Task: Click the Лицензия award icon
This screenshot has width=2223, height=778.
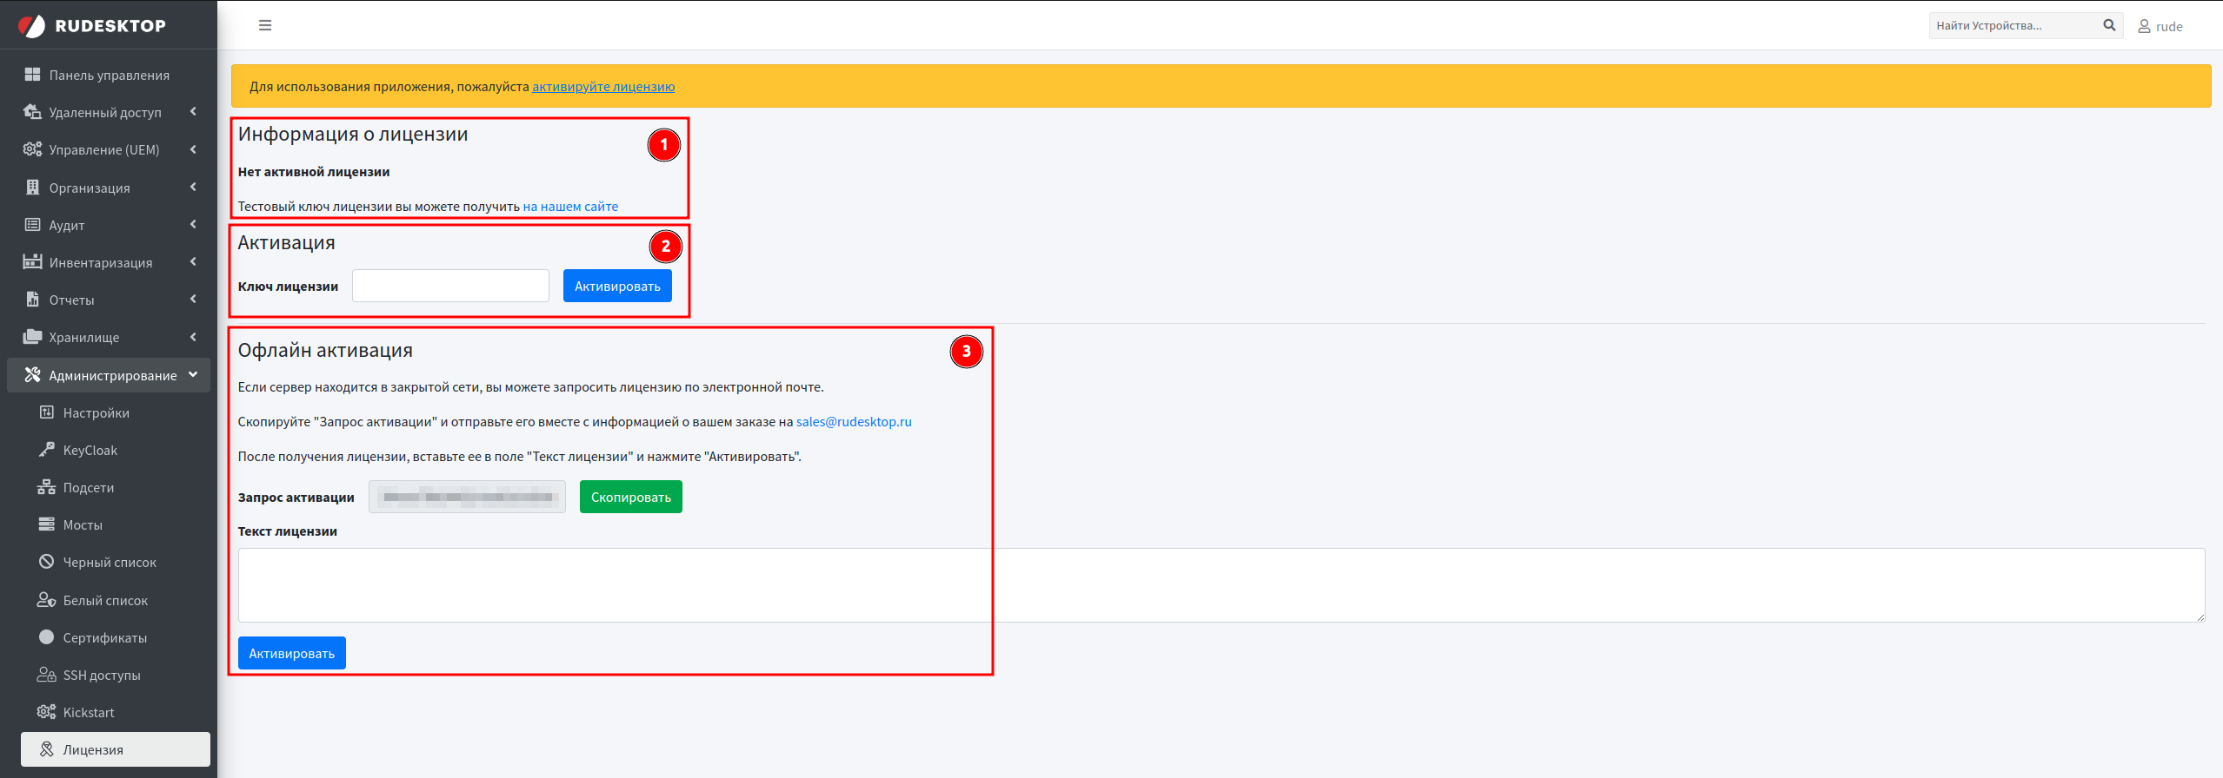Action: pyautogui.click(x=46, y=749)
